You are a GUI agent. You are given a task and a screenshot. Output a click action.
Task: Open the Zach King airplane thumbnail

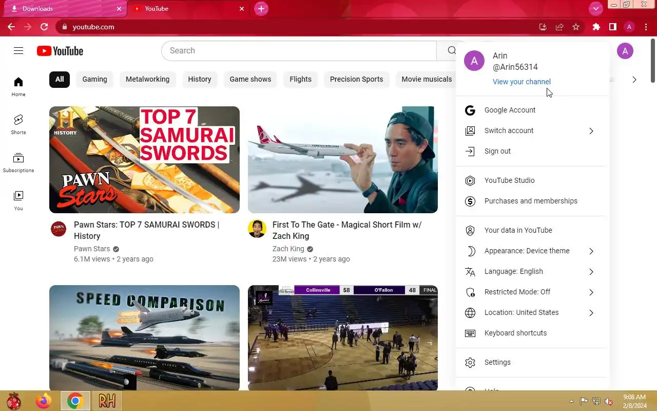(343, 160)
